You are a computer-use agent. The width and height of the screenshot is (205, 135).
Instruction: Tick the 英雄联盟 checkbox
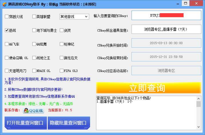34,17
